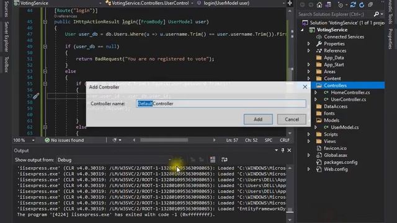
Task: Click the Global.asax file icon
Action: pyautogui.click(x=319, y=155)
